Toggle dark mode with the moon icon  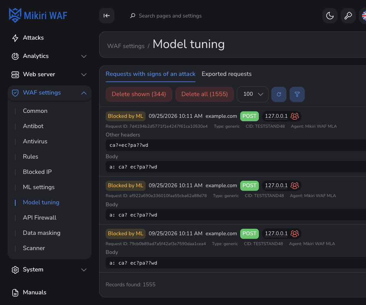[330, 16]
